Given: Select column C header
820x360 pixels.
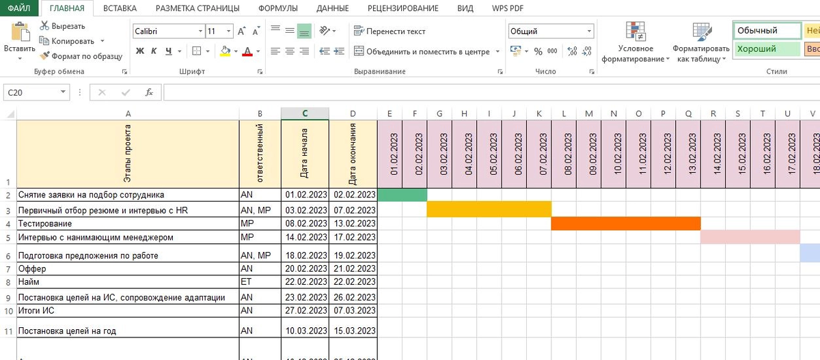Looking at the screenshot, I should 305,113.
